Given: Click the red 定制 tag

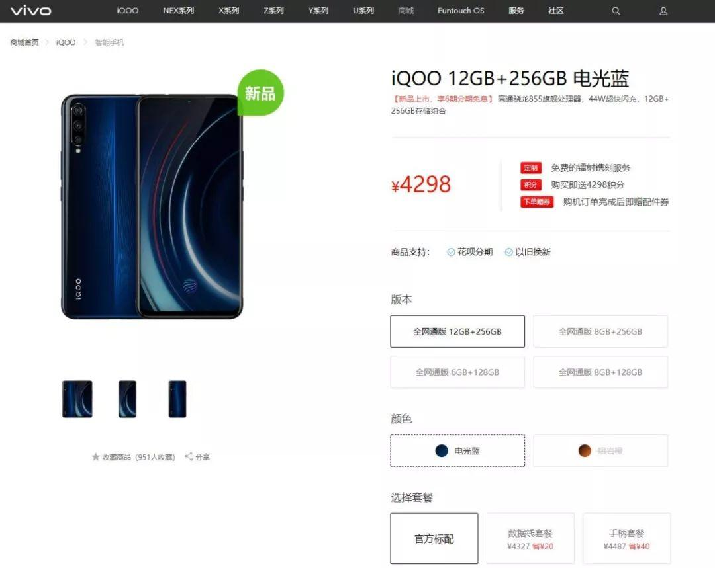Looking at the screenshot, I should 531,167.
